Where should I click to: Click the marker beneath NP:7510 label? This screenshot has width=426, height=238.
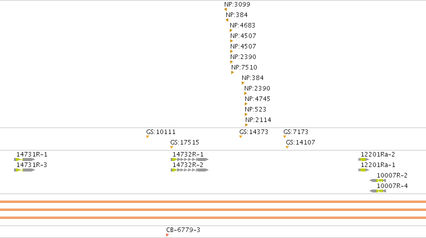pos(233,72)
